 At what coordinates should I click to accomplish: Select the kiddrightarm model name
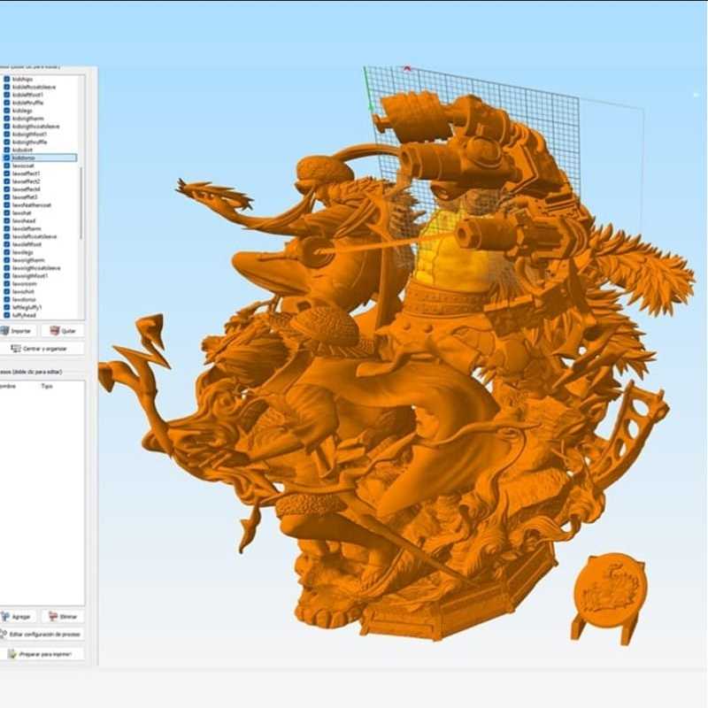pyautogui.click(x=28, y=119)
